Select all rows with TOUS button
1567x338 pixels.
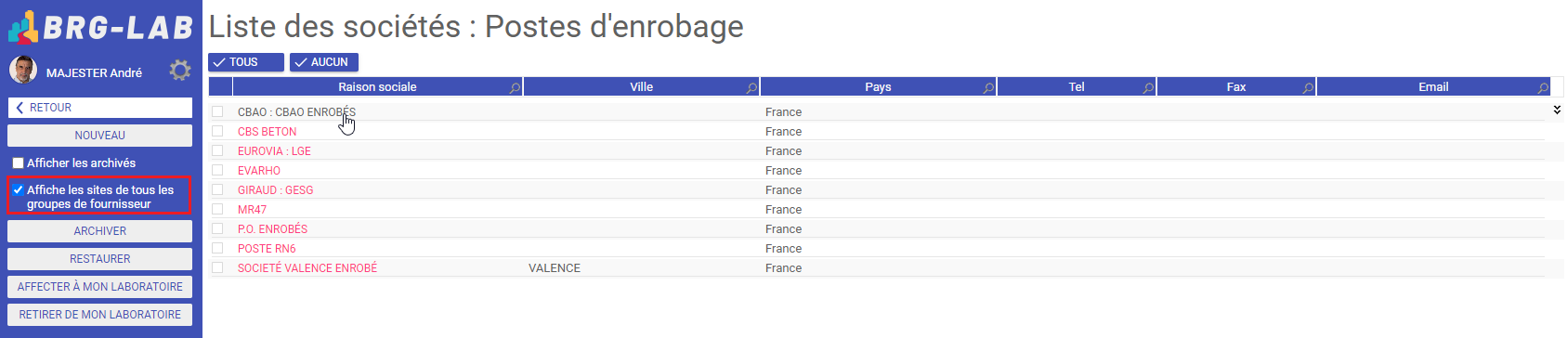[246, 62]
